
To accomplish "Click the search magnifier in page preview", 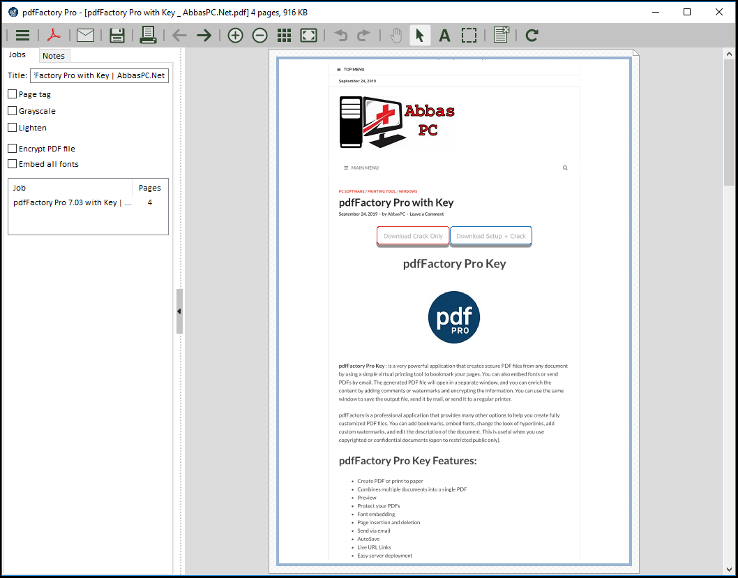I will [x=565, y=168].
